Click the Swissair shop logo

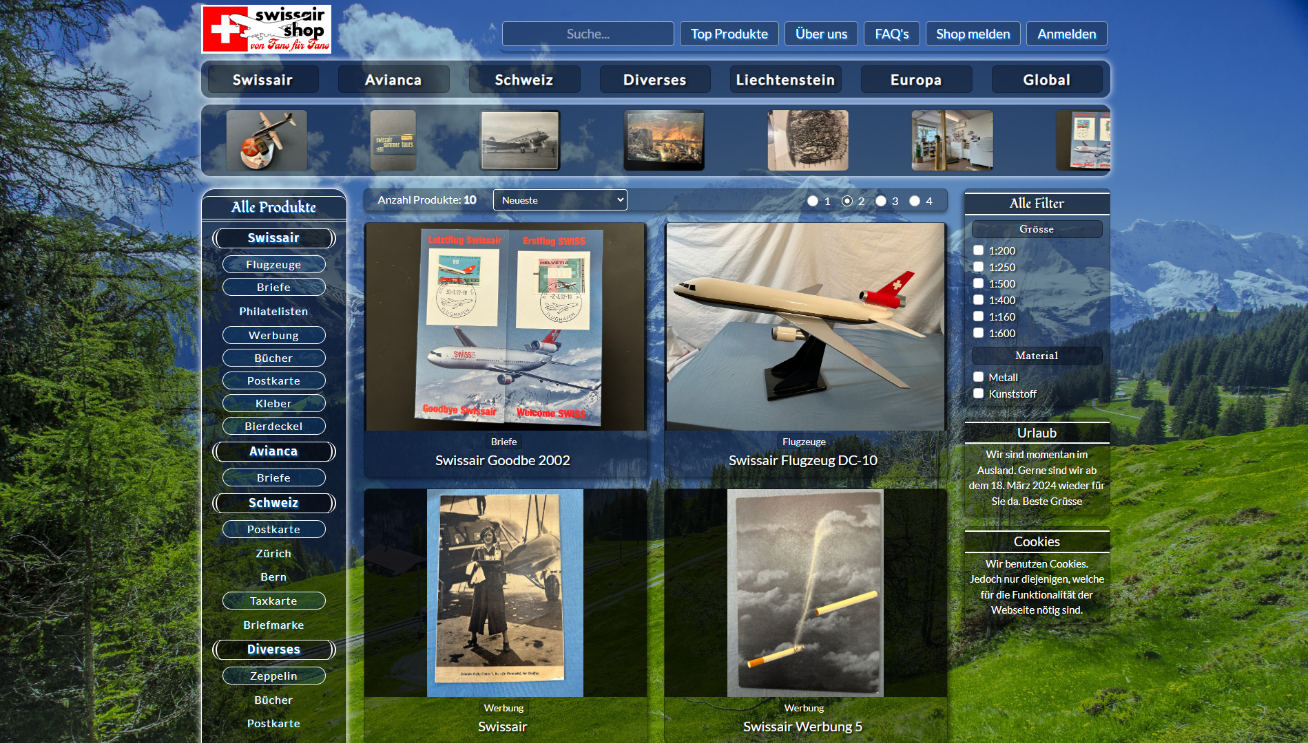[266, 29]
